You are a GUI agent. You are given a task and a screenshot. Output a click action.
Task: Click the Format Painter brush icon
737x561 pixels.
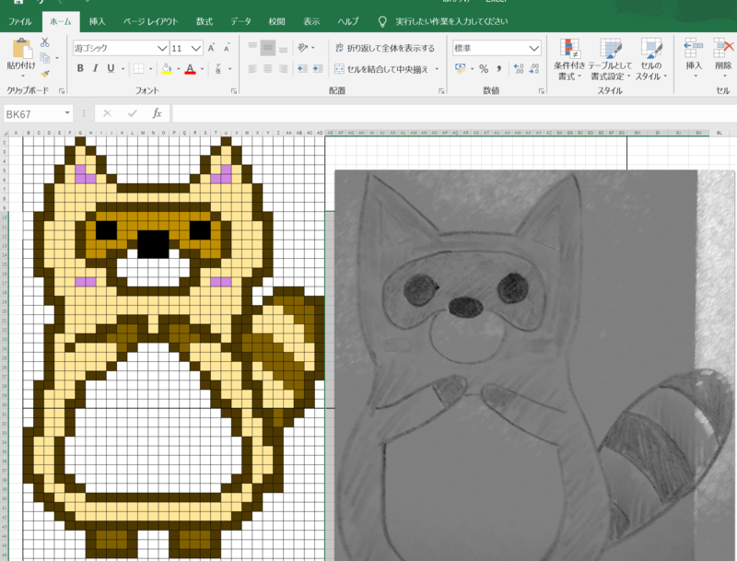(x=45, y=74)
